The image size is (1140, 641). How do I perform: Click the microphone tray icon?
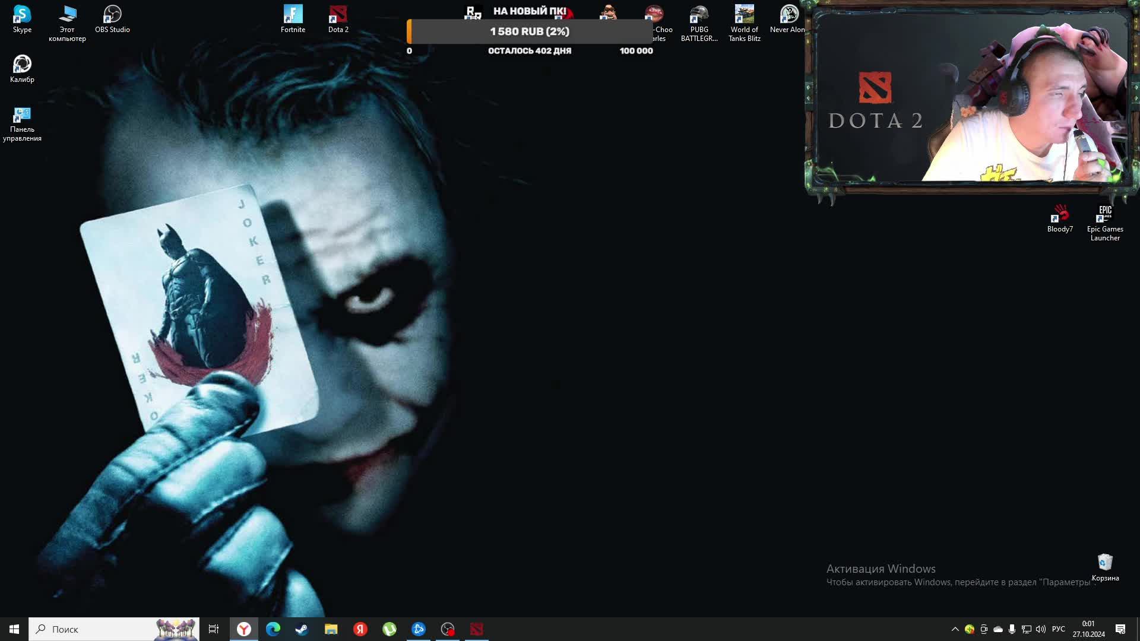[x=1012, y=629]
